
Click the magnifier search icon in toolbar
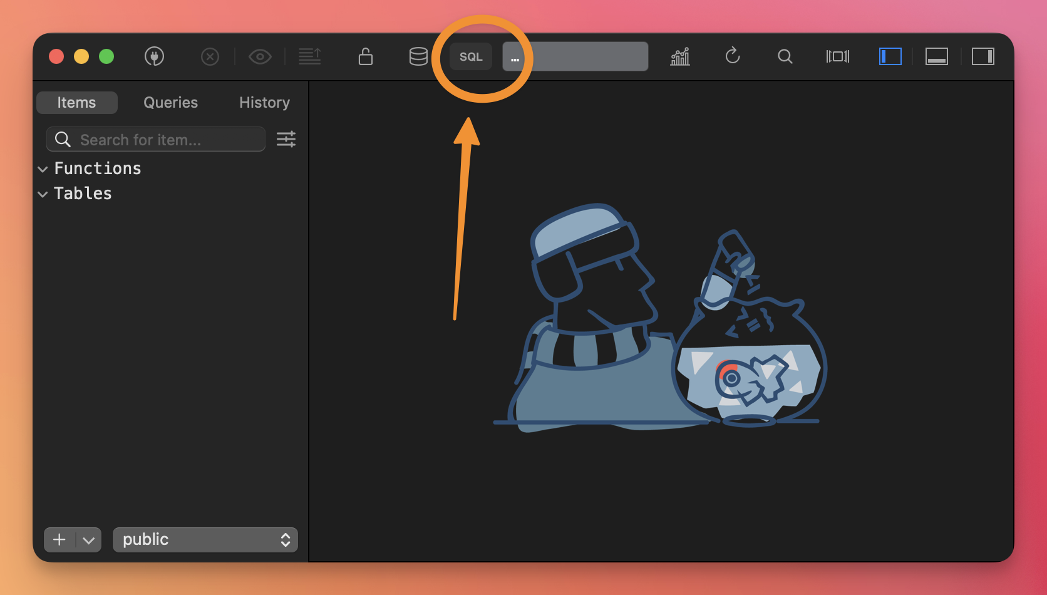point(785,57)
